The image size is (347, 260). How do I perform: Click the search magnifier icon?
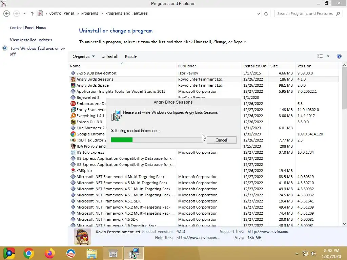(x=338, y=14)
